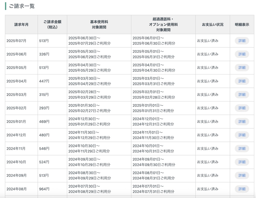Click the 480円 amount
Image resolution: width=256 pixels, height=198 pixels.
(44, 135)
